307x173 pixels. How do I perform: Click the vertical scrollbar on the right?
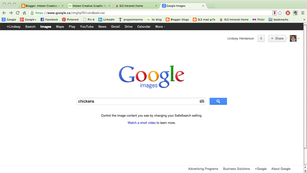pos(305,86)
